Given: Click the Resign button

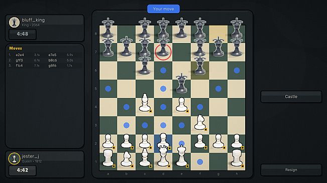Looking at the screenshot, I should pos(291,169).
